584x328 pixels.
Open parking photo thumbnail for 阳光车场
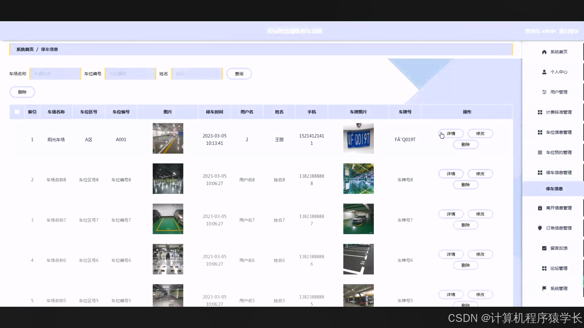[x=168, y=138]
